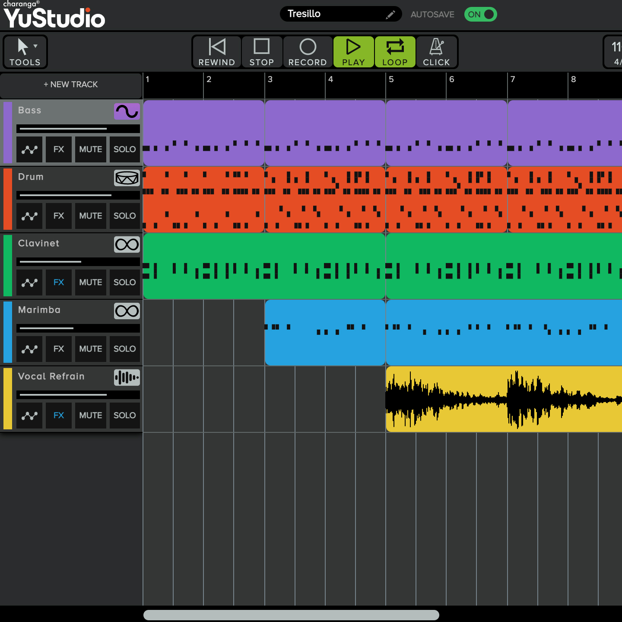The image size is (622, 622).
Task: Open the Bass track instrument icon
Action: tap(126, 111)
